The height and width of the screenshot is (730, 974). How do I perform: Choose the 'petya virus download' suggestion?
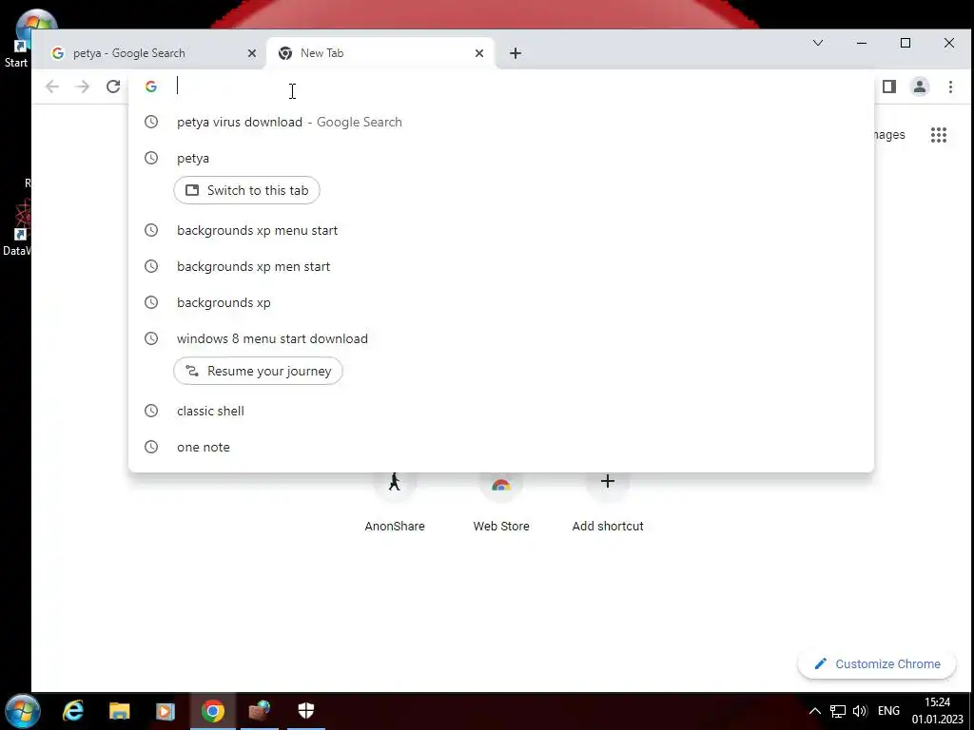(500, 123)
